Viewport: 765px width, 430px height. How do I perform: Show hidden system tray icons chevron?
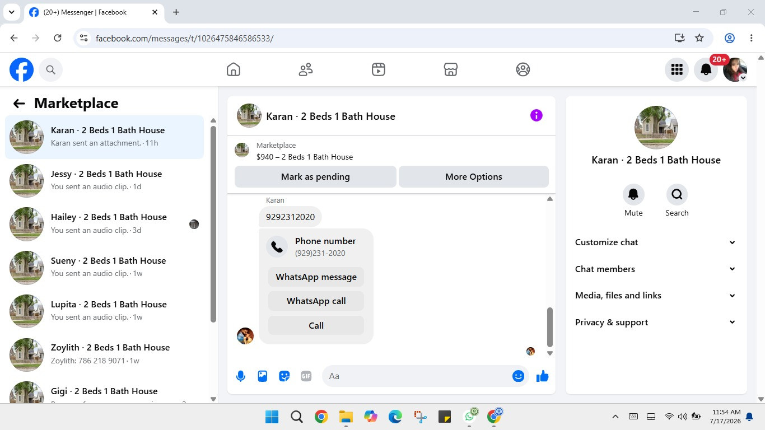click(x=615, y=417)
